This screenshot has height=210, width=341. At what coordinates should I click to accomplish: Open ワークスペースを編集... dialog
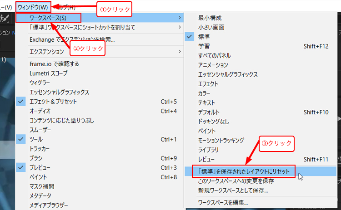[x=223, y=202]
